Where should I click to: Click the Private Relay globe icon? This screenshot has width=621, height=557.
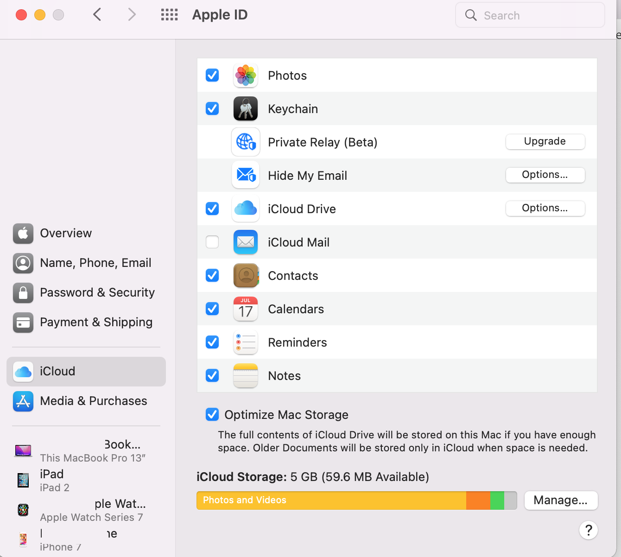[x=246, y=142]
